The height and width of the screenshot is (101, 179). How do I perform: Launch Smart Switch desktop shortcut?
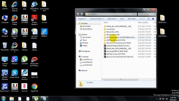pyautogui.click(x=15, y=74)
